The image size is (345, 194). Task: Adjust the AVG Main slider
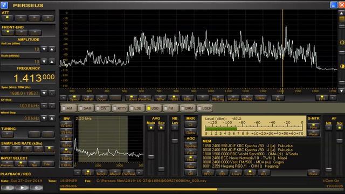151,157
